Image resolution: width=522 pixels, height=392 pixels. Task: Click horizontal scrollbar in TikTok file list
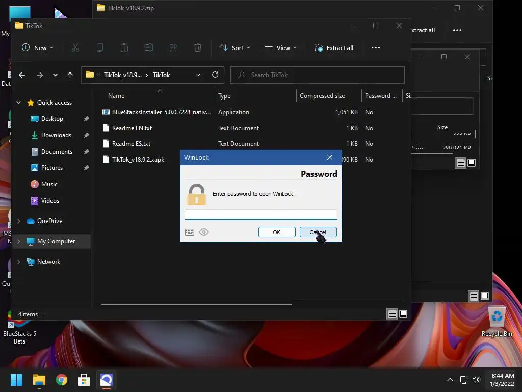pos(196,304)
